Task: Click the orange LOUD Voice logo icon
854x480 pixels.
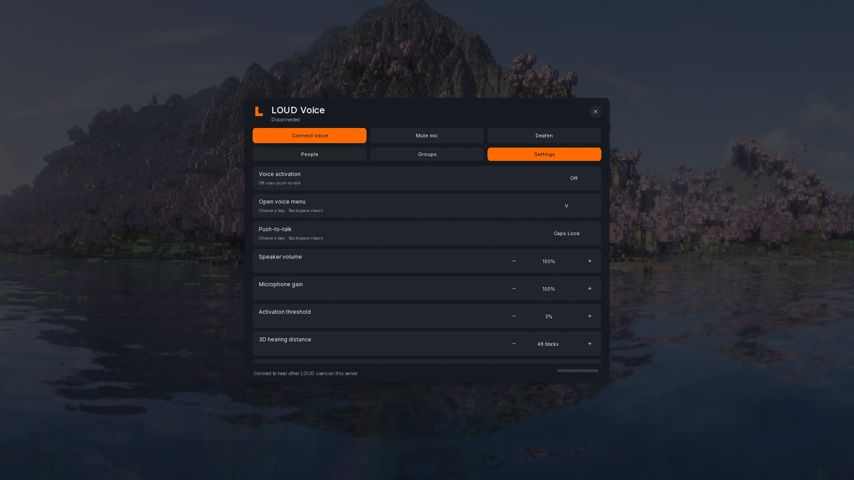Action: (x=259, y=111)
